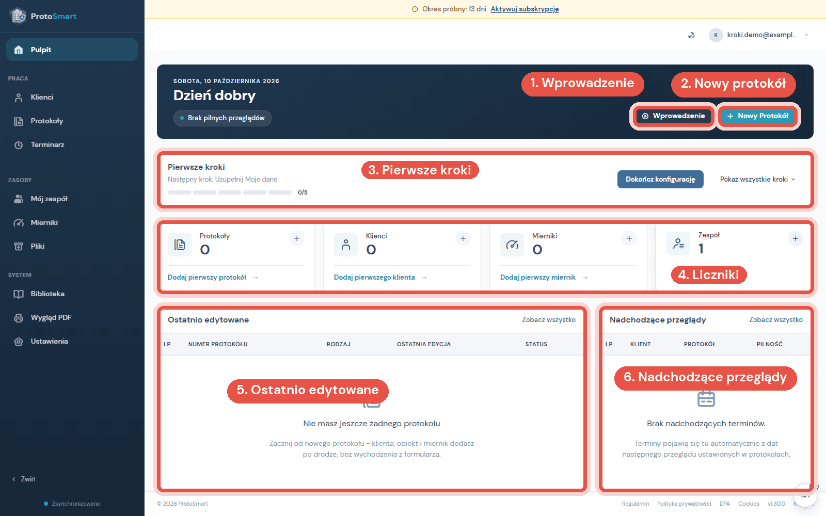Click Aktywuj subskrypcję link
Image resolution: width=826 pixels, height=516 pixels.
click(x=525, y=9)
